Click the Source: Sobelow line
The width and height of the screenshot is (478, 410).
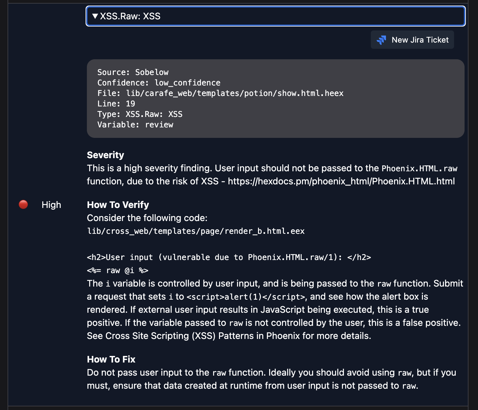[133, 72]
